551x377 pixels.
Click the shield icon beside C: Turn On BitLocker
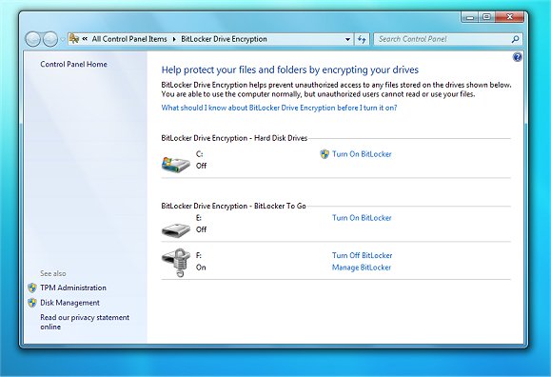pos(324,154)
